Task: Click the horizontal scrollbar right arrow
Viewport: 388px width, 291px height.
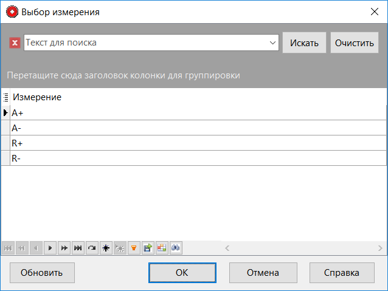Action: tap(380, 248)
